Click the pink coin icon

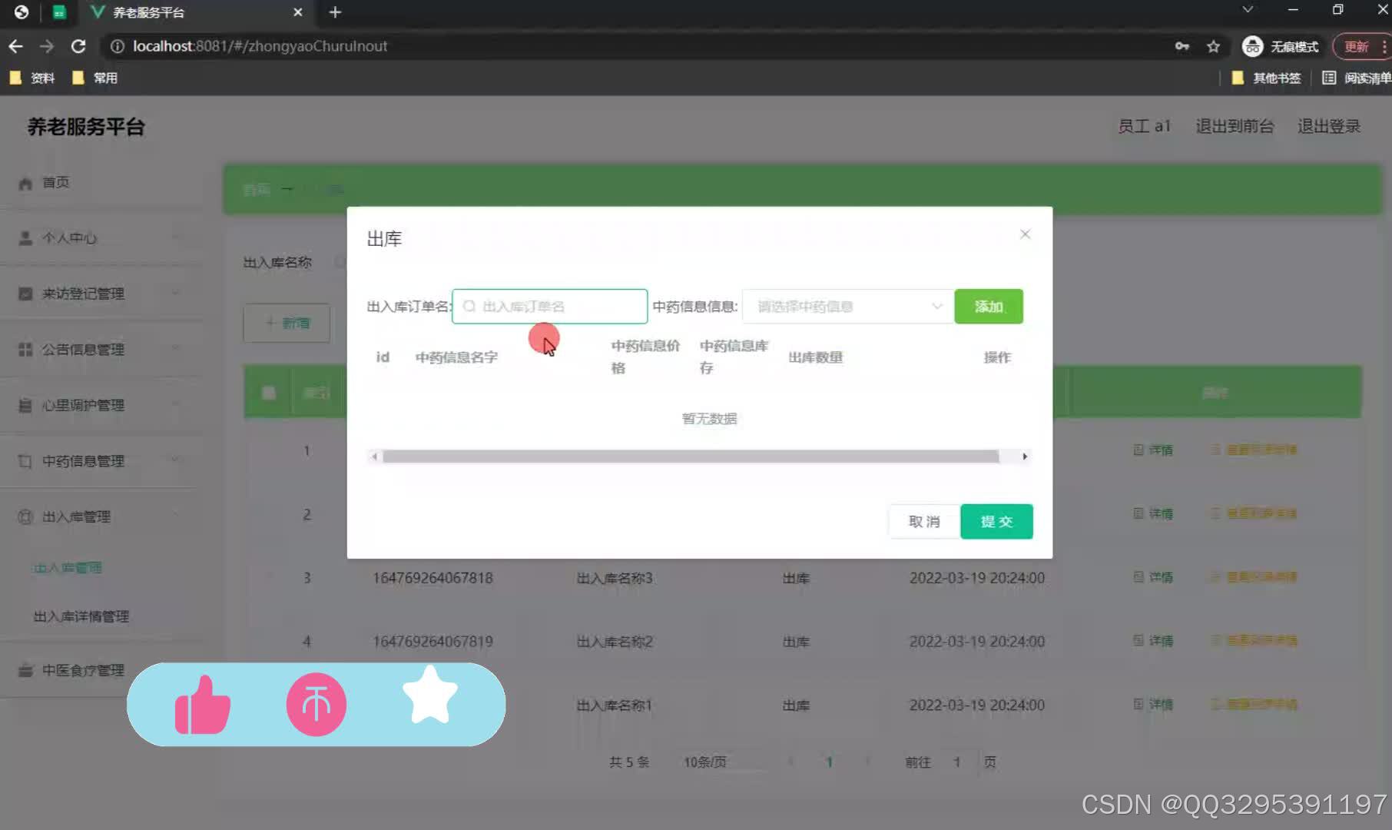click(x=317, y=705)
